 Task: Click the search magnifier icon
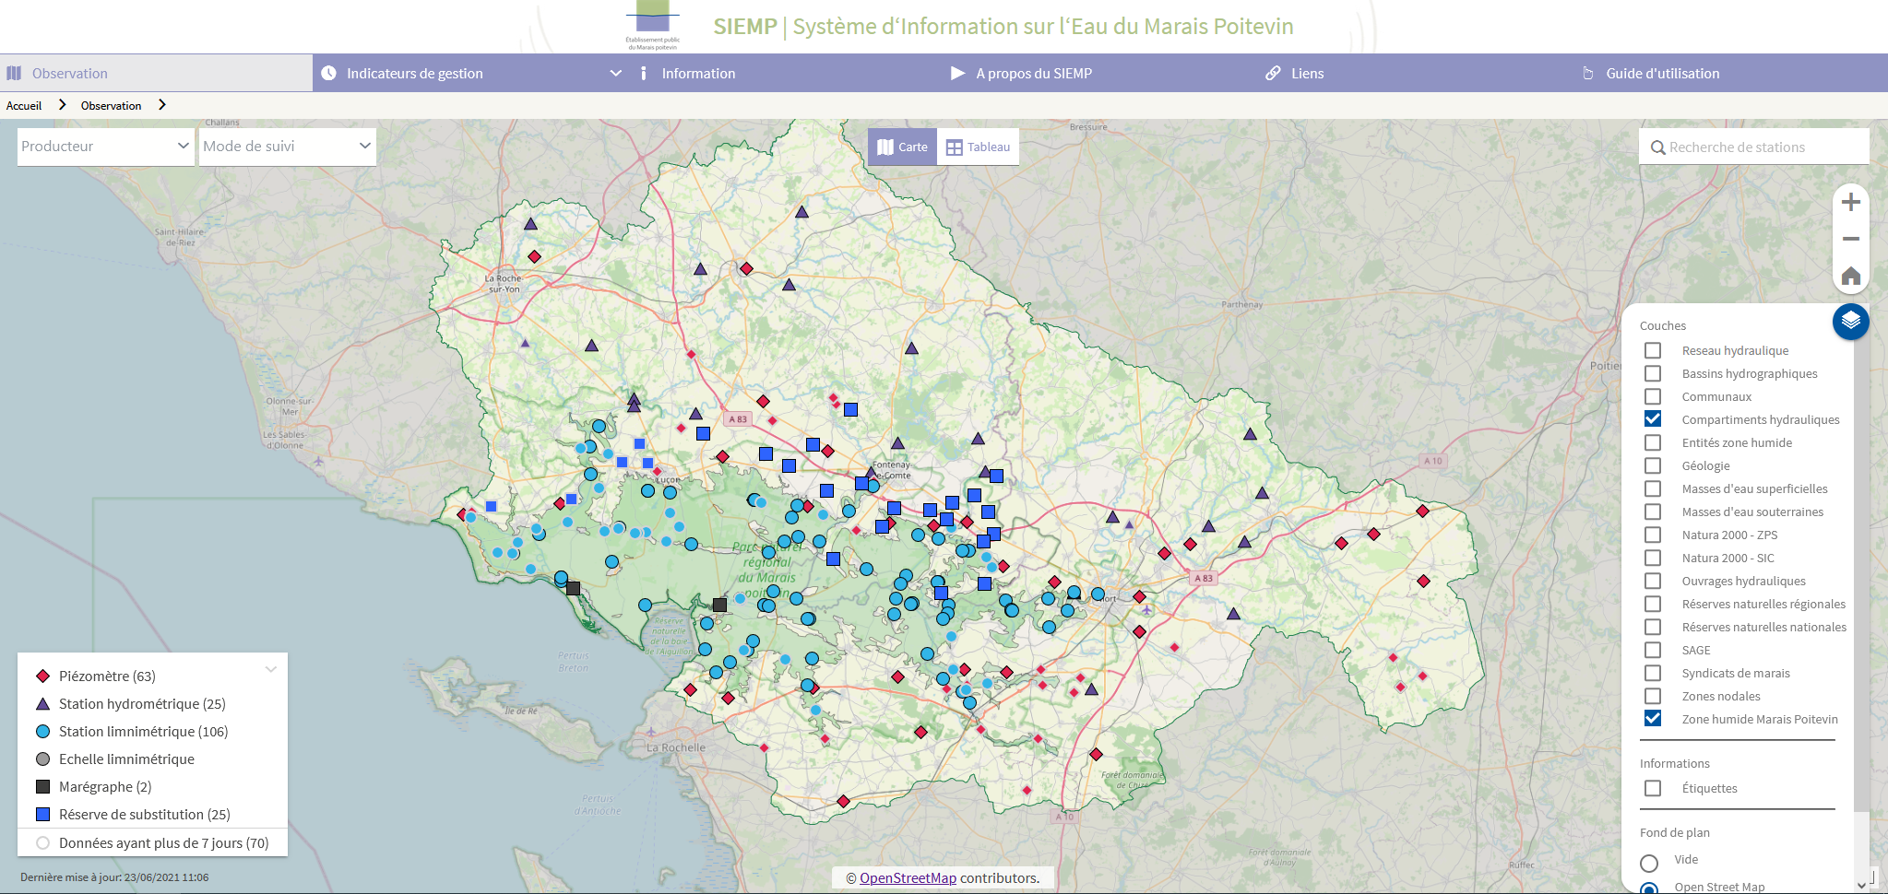pos(1657,147)
